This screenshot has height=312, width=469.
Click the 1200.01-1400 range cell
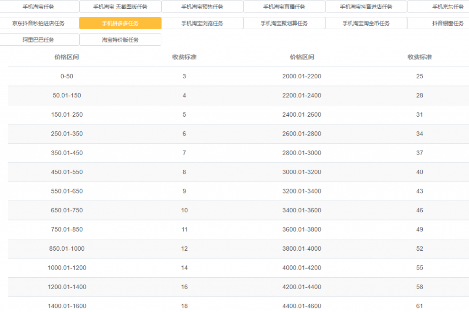click(x=67, y=286)
